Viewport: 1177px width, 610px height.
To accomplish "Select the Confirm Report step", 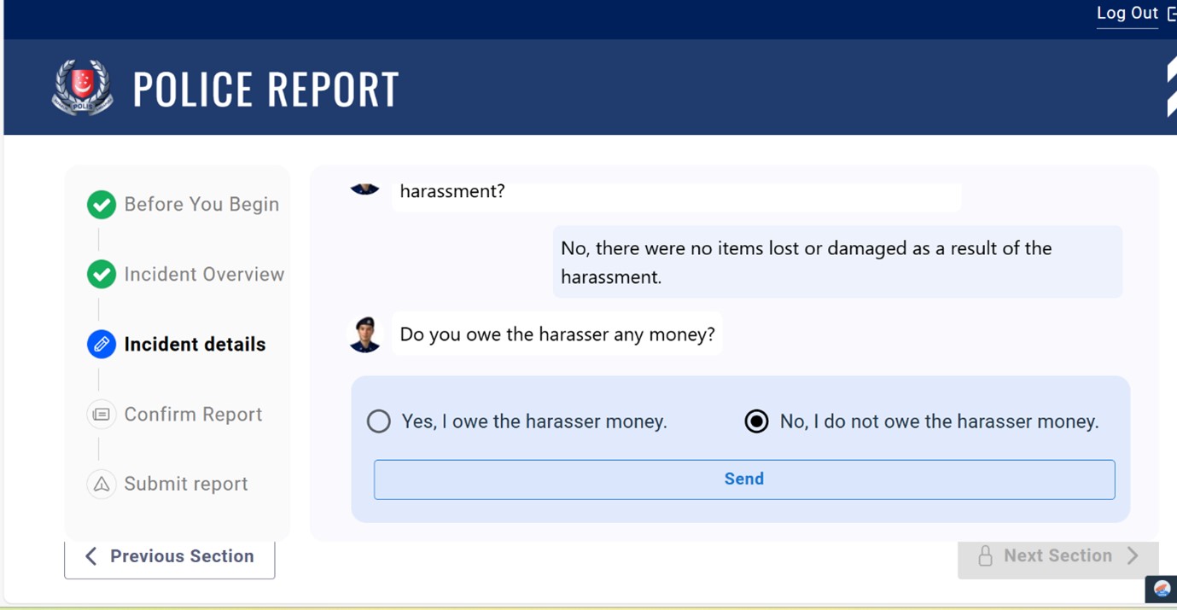I will [x=193, y=414].
